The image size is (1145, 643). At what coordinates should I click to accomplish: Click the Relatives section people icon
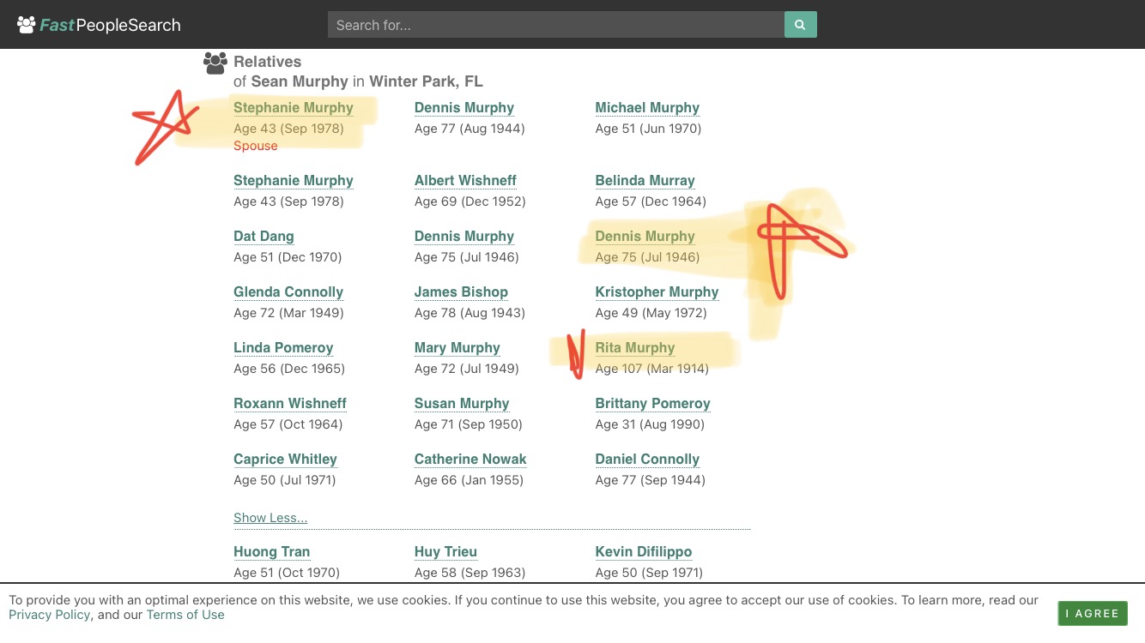(x=215, y=63)
